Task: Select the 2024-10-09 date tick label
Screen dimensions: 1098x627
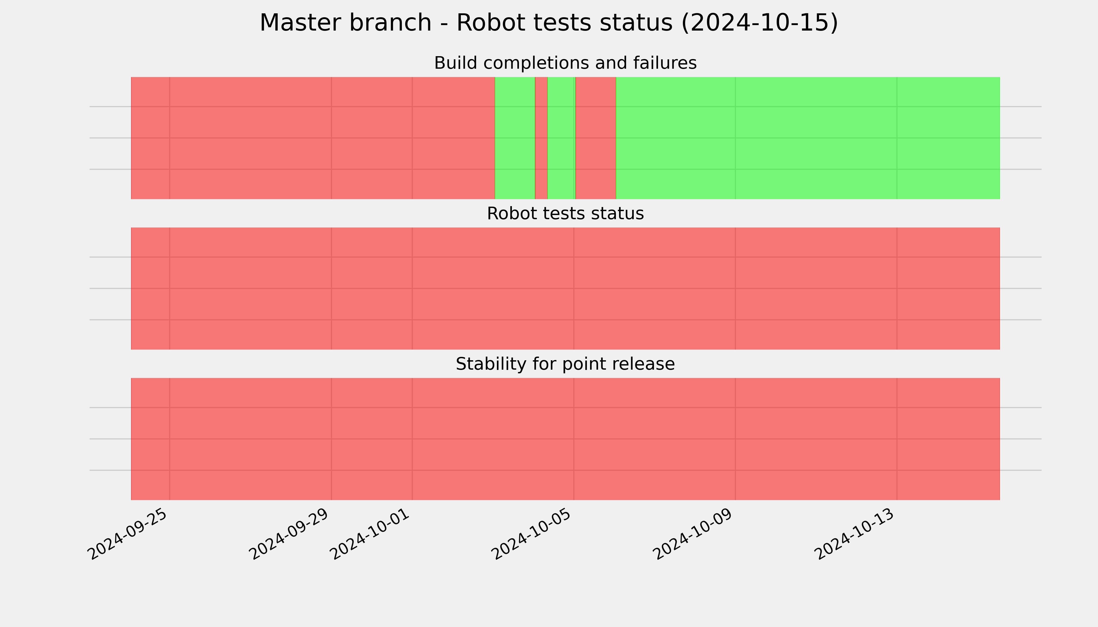Action: pyautogui.click(x=693, y=534)
